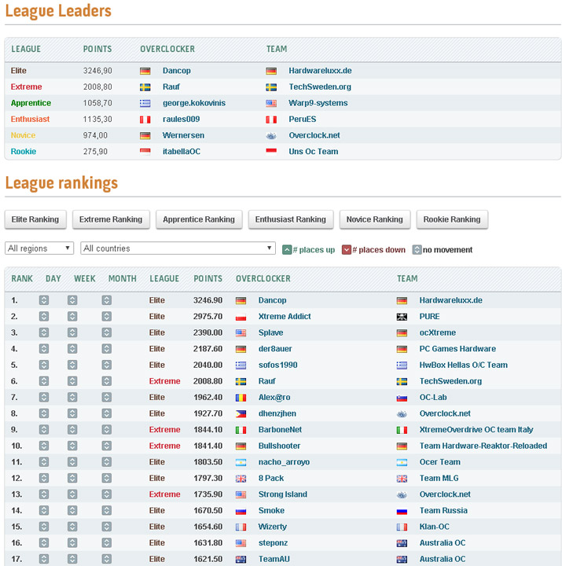562x566 pixels.
Task: Open Dancop's profile in the rankings table
Action: pyautogui.click(x=272, y=300)
